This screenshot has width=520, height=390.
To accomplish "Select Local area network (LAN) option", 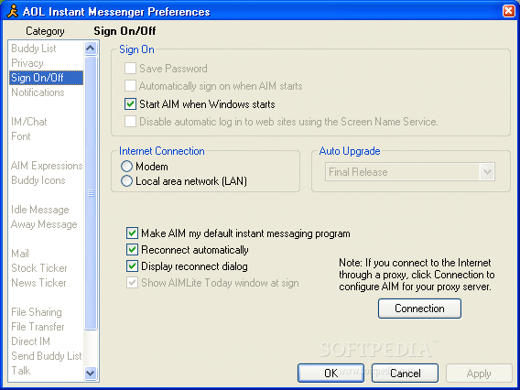I will (x=126, y=181).
